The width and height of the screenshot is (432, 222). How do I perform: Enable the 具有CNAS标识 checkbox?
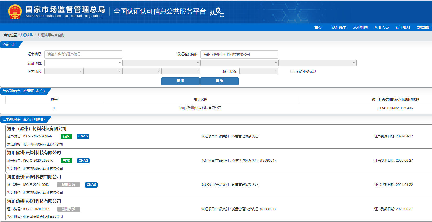pos(292,71)
